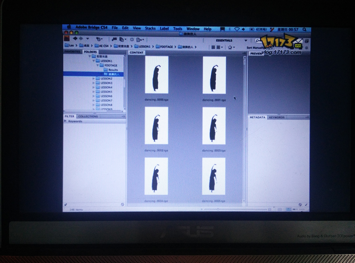355x263 pixels.
Task: Expand the Keywords filter section
Action: pos(65,121)
